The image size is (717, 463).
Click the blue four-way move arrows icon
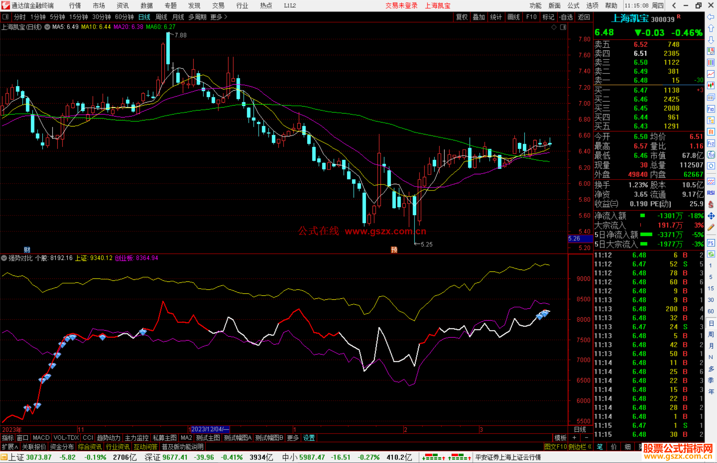tap(711, 216)
